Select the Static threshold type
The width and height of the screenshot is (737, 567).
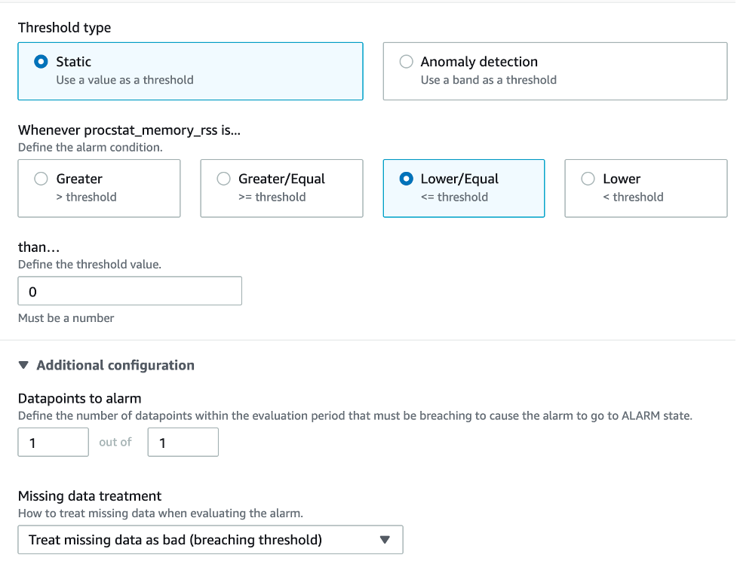(190, 71)
